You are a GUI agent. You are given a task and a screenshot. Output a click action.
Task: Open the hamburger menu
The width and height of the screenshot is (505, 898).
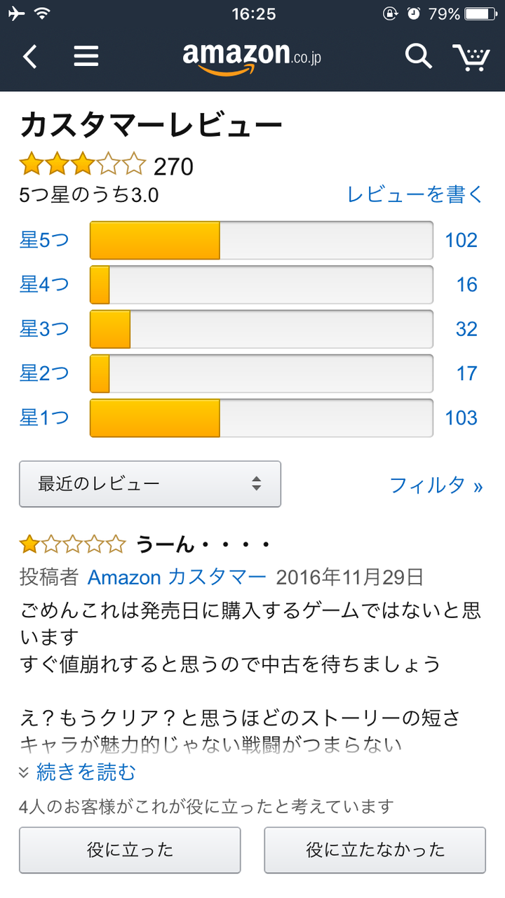point(86,56)
